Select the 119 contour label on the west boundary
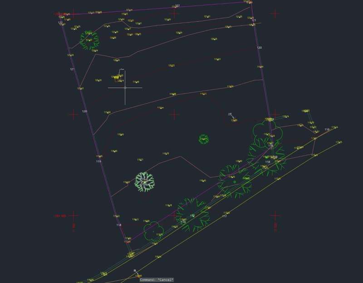 98,161
